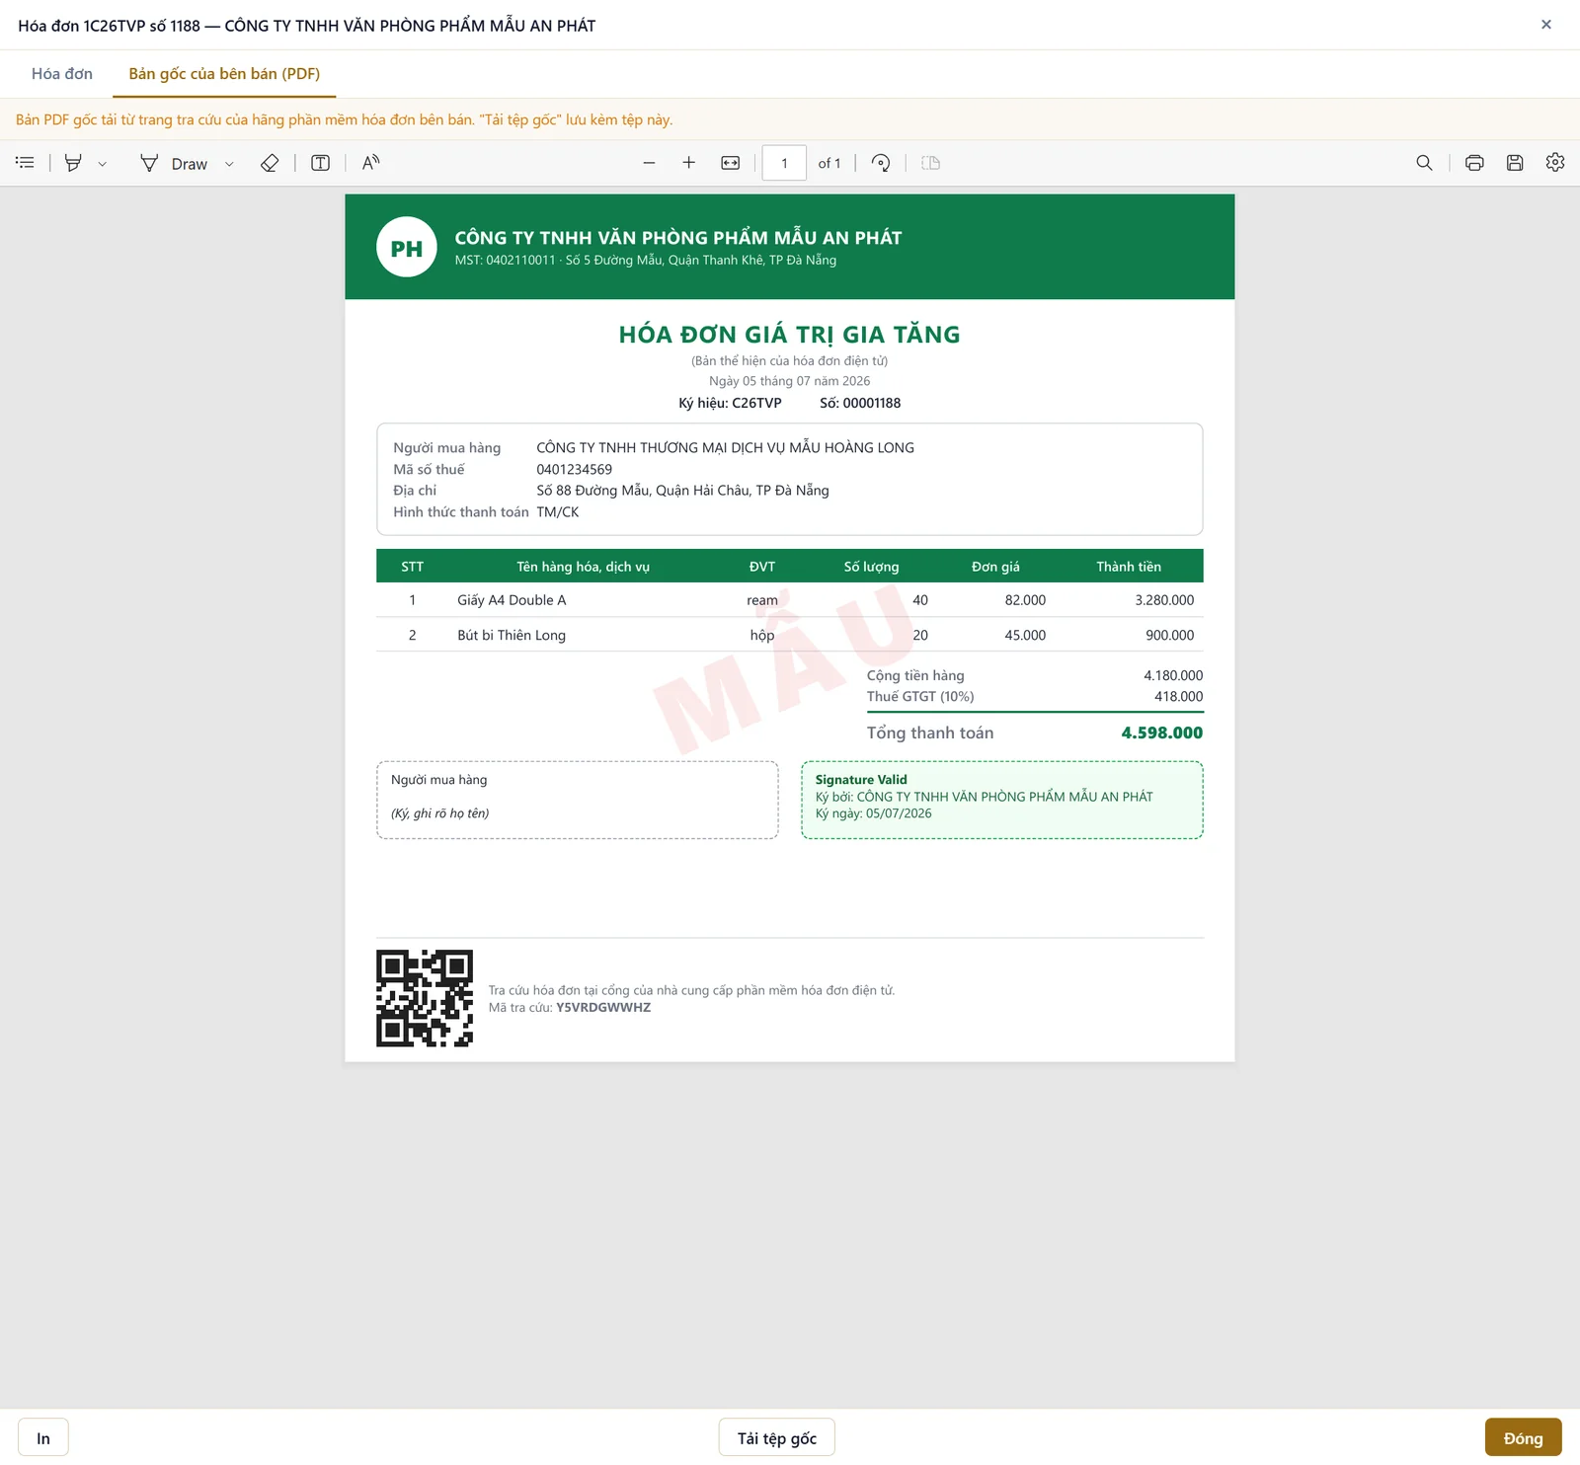
Task: Select the Bản gốc của bên bán (PDF) tab
Action: click(x=224, y=74)
